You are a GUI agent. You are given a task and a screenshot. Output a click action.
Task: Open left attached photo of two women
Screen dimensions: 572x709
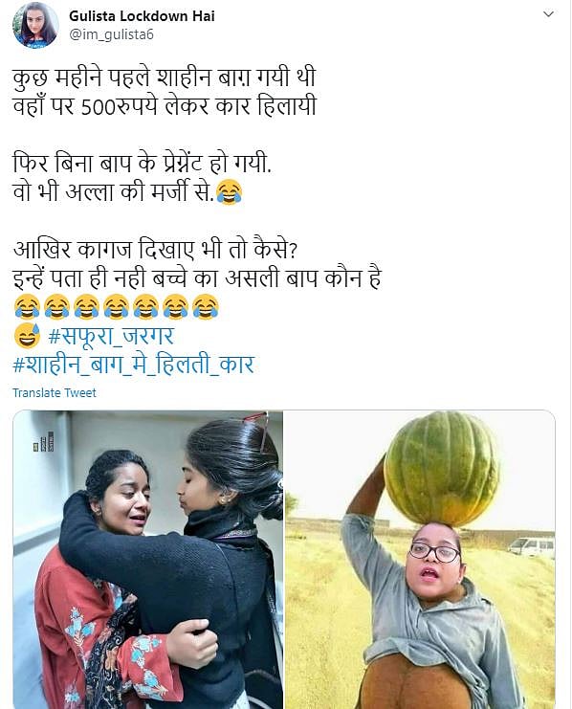pos(148,560)
